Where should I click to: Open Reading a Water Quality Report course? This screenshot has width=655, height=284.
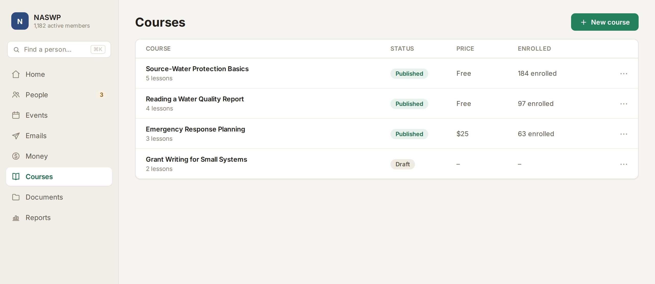tap(195, 99)
